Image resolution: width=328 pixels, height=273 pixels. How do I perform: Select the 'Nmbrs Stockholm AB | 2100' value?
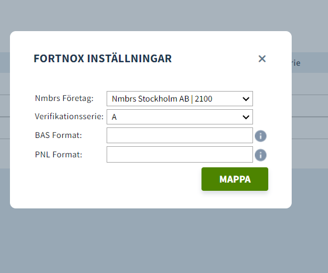pos(162,99)
